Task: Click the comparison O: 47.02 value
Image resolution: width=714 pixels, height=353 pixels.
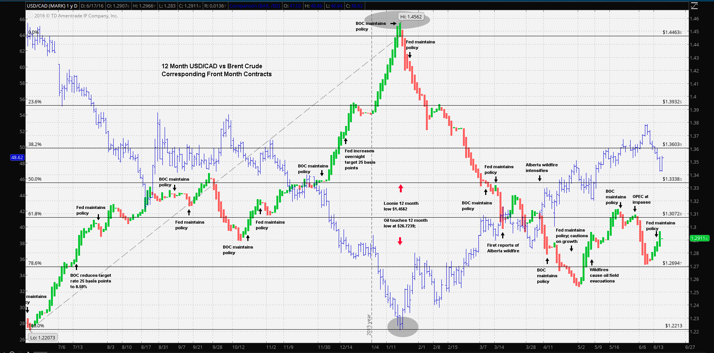Action: click(x=293, y=6)
